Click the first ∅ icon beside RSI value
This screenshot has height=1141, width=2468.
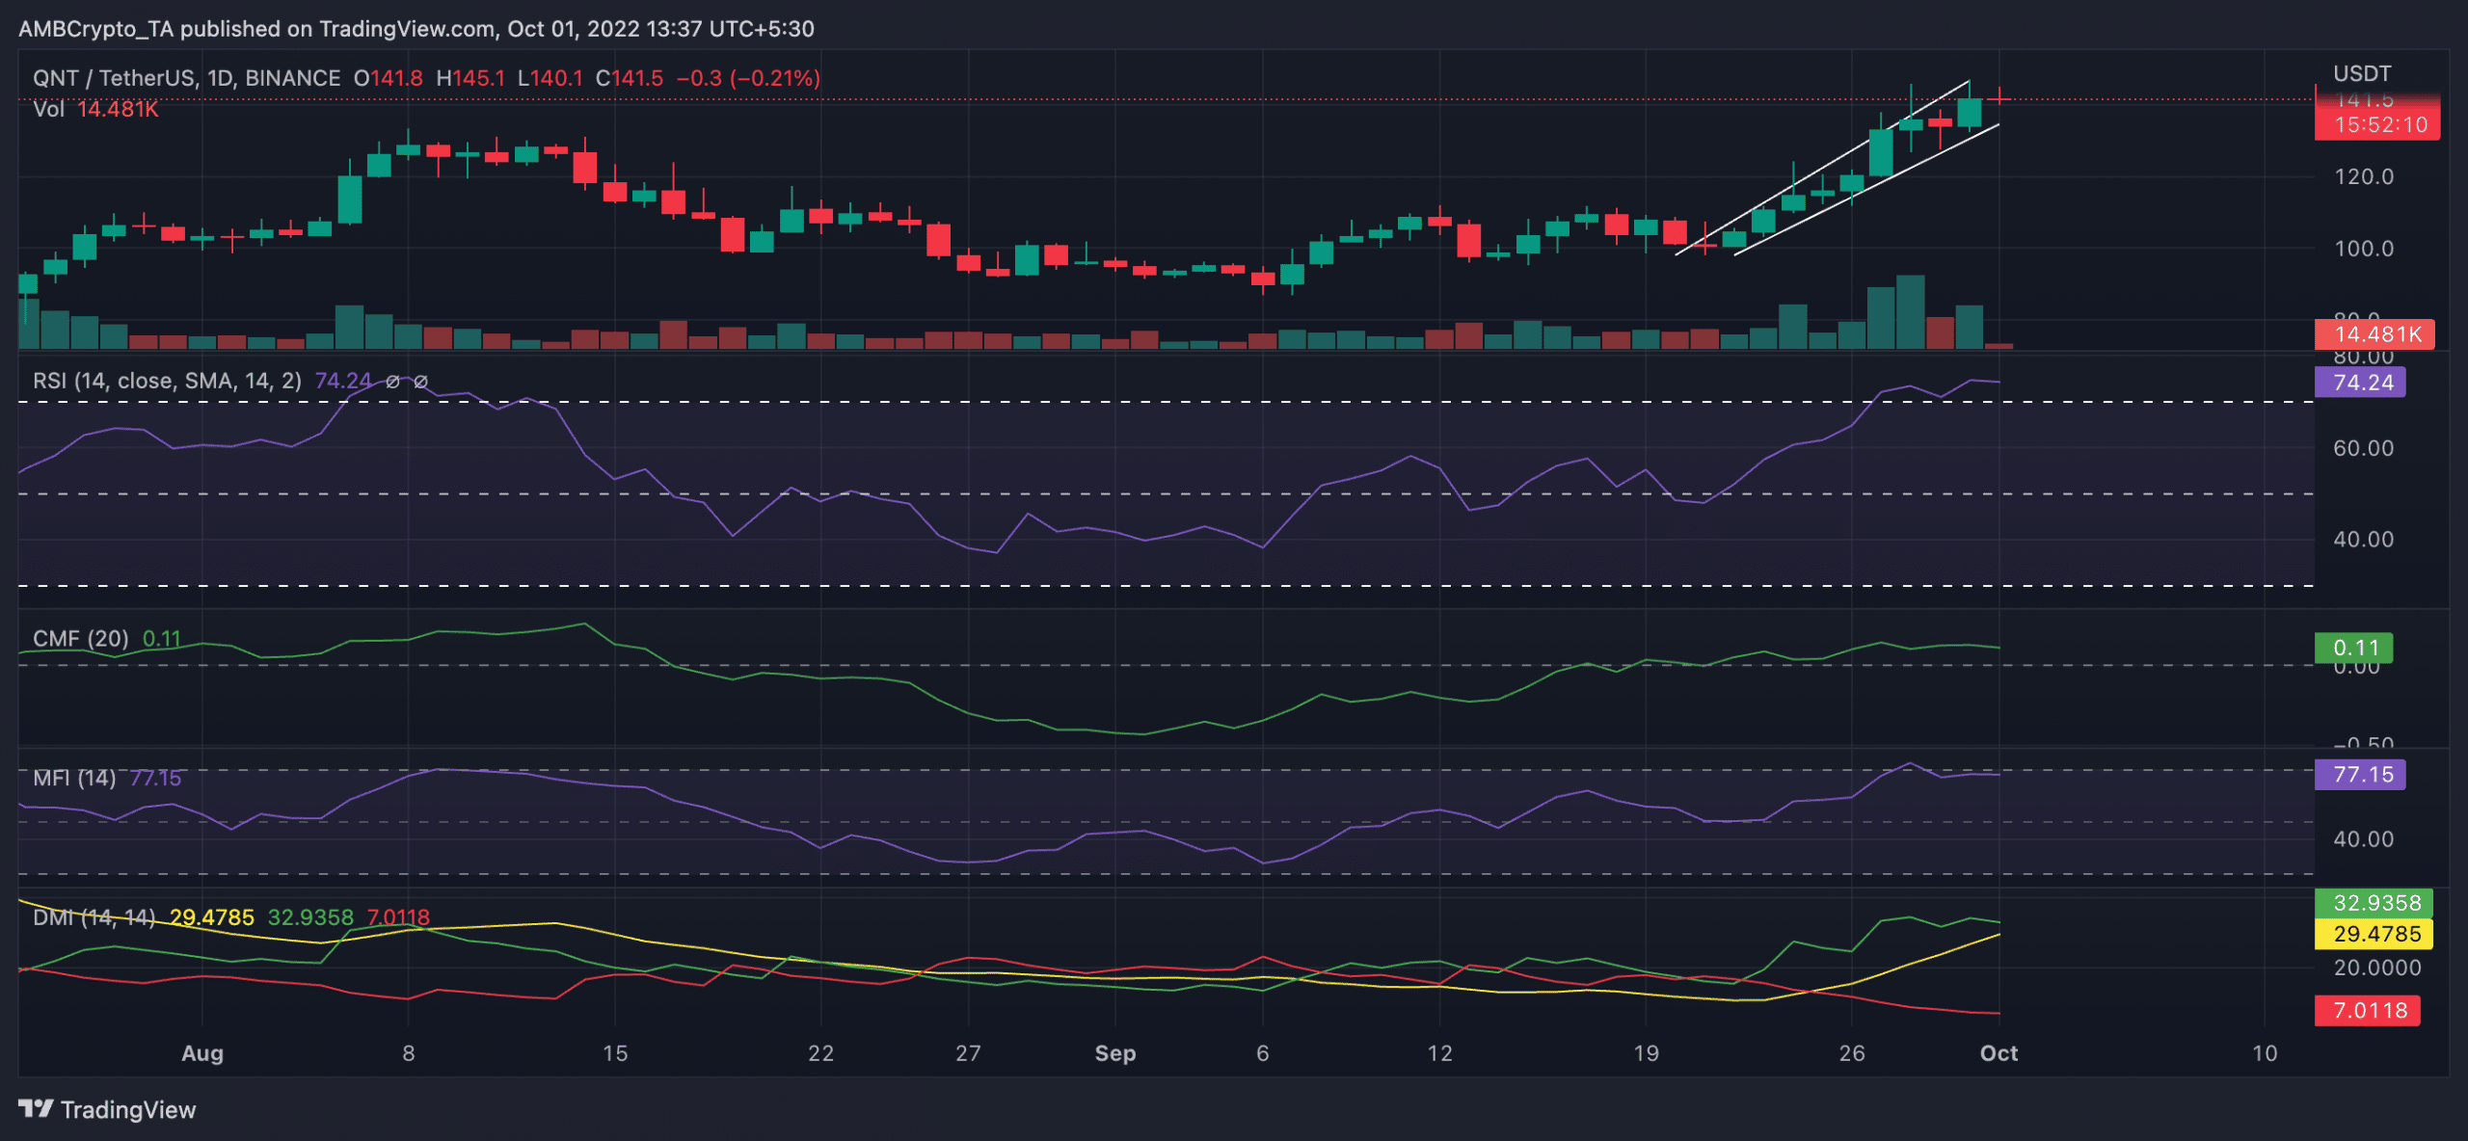[x=393, y=381]
